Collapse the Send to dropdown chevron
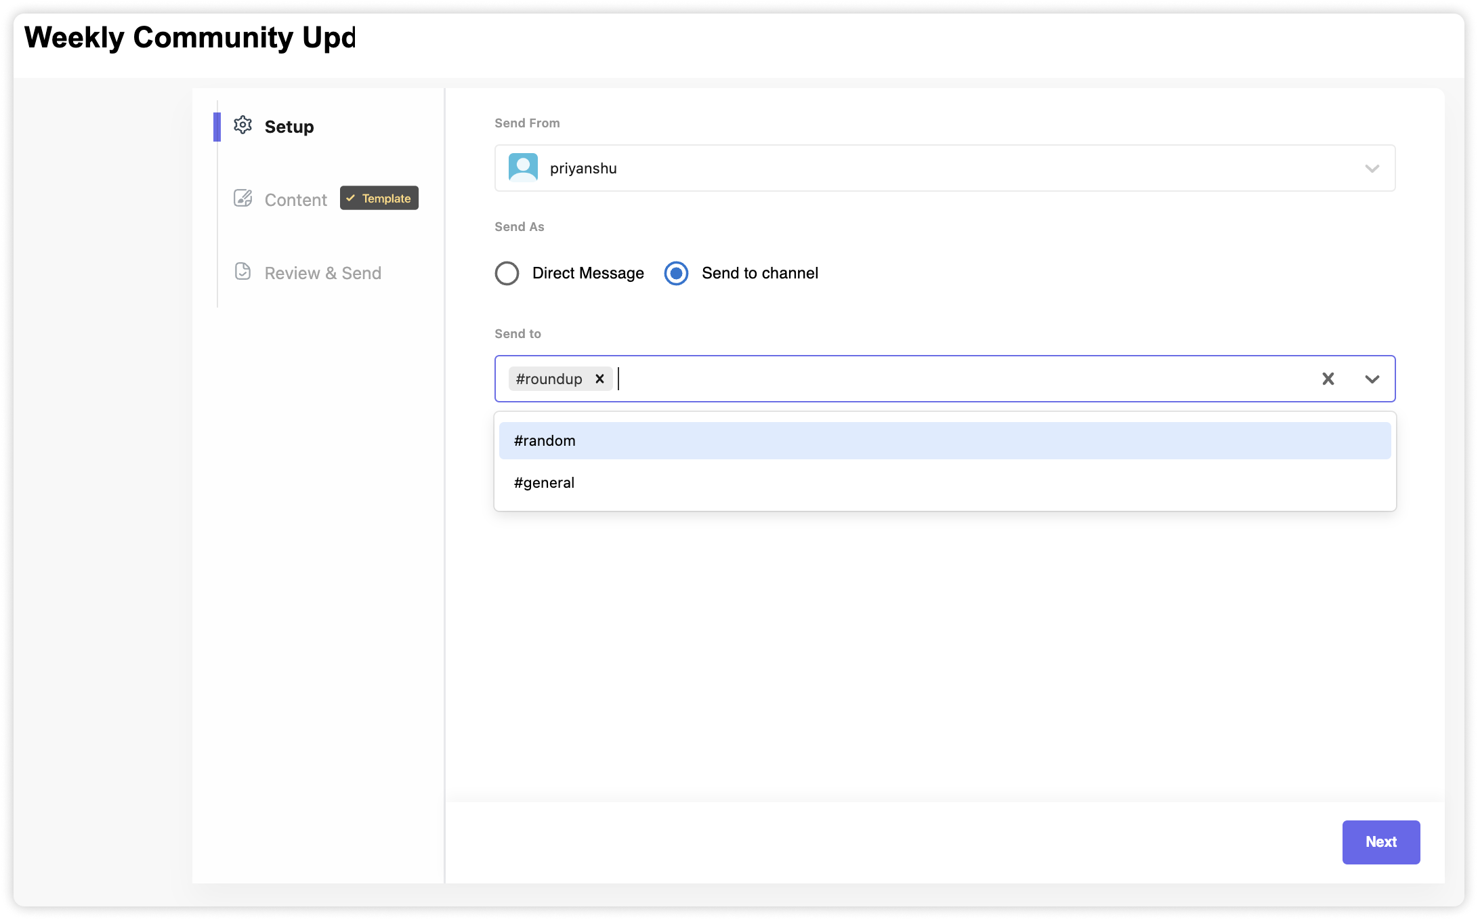Screen dimensions: 1478x920 pos(1372,379)
